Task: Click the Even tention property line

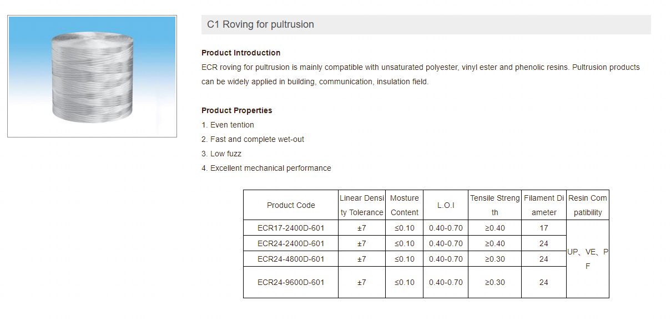Action: (228, 125)
